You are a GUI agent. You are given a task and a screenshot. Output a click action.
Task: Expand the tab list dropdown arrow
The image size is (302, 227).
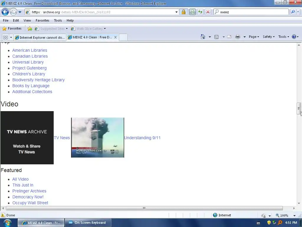11,37
